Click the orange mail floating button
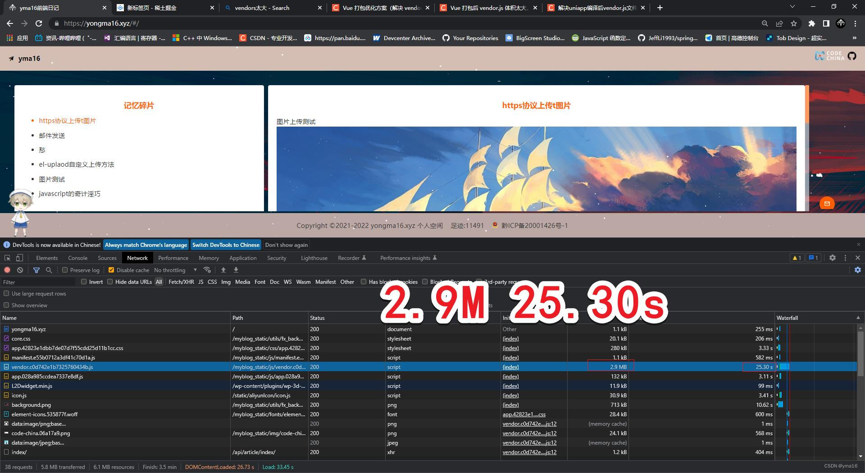Screen dimensions: 865x473 point(827,204)
